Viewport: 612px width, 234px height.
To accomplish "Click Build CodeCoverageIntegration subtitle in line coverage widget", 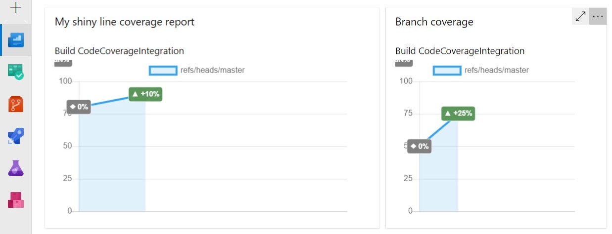I will click(119, 51).
